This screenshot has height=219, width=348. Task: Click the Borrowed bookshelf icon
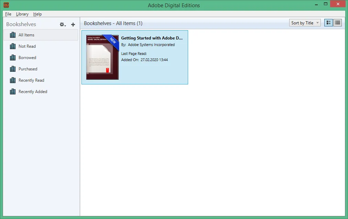13,58
